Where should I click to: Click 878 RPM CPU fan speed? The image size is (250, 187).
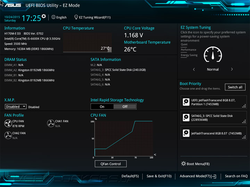point(18,126)
